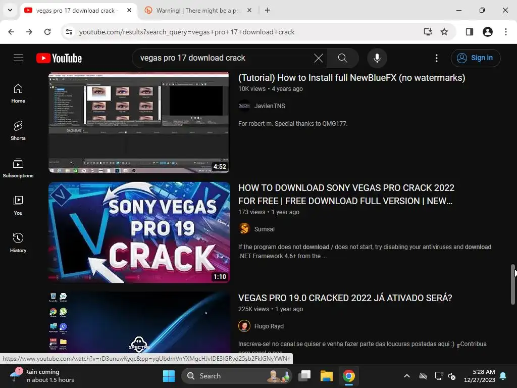View site information icon in address bar
517x388 pixels.
coord(69,32)
